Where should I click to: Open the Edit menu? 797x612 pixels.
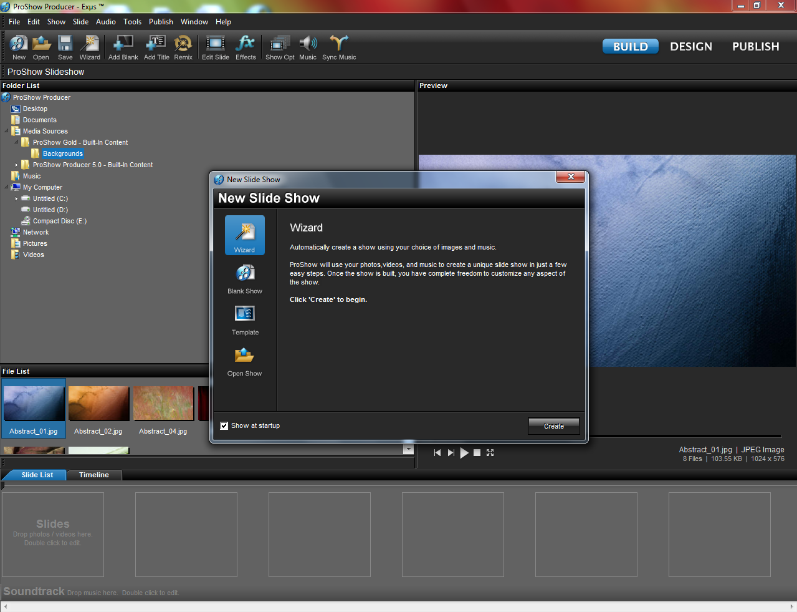(x=34, y=22)
